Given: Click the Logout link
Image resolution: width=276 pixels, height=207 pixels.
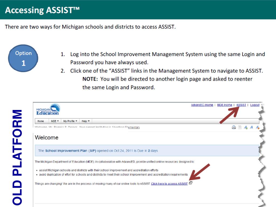Looking at the screenshot, I should (255, 105).
